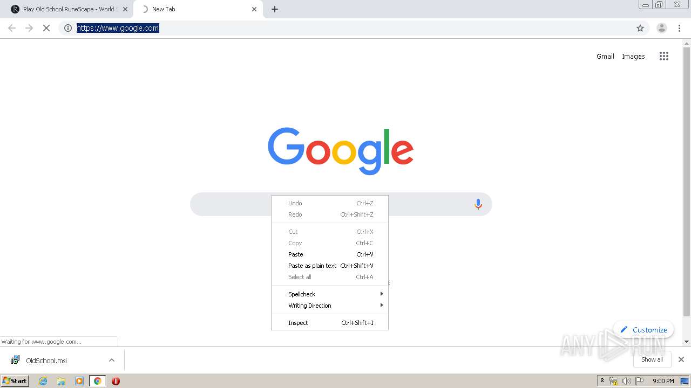Click the Chrome icon in taskbar

[x=97, y=381]
